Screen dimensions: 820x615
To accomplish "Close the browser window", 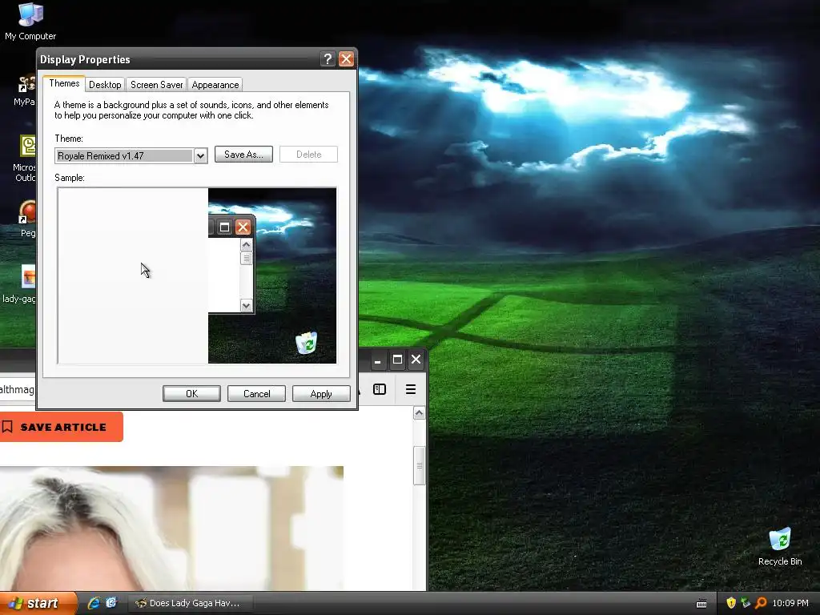I will (416, 360).
